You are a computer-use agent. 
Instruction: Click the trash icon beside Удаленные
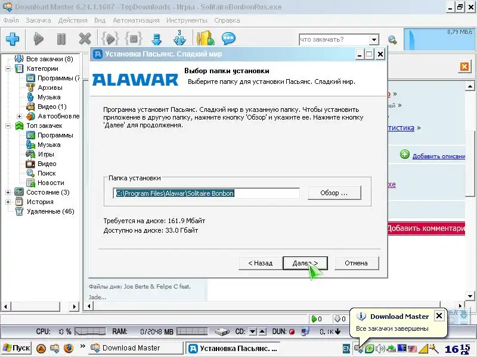click(x=19, y=211)
